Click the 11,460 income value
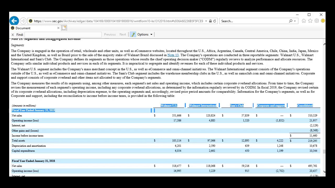 tap(313, 136)
